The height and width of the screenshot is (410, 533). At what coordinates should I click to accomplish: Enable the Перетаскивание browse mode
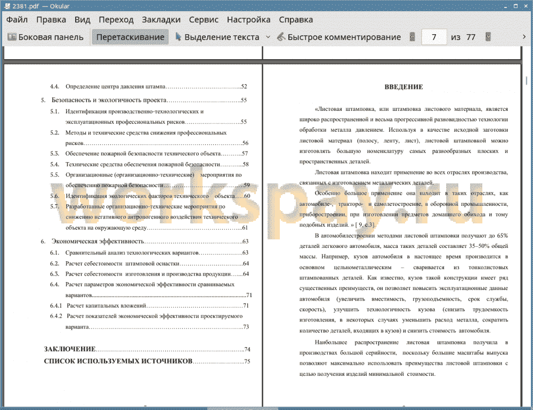pos(130,37)
